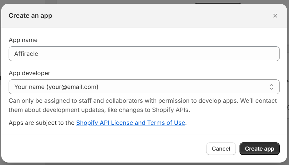This screenshot has height=165, width=289.
Task: Click the "Create an app" dialog title
Action: [30, 16]
